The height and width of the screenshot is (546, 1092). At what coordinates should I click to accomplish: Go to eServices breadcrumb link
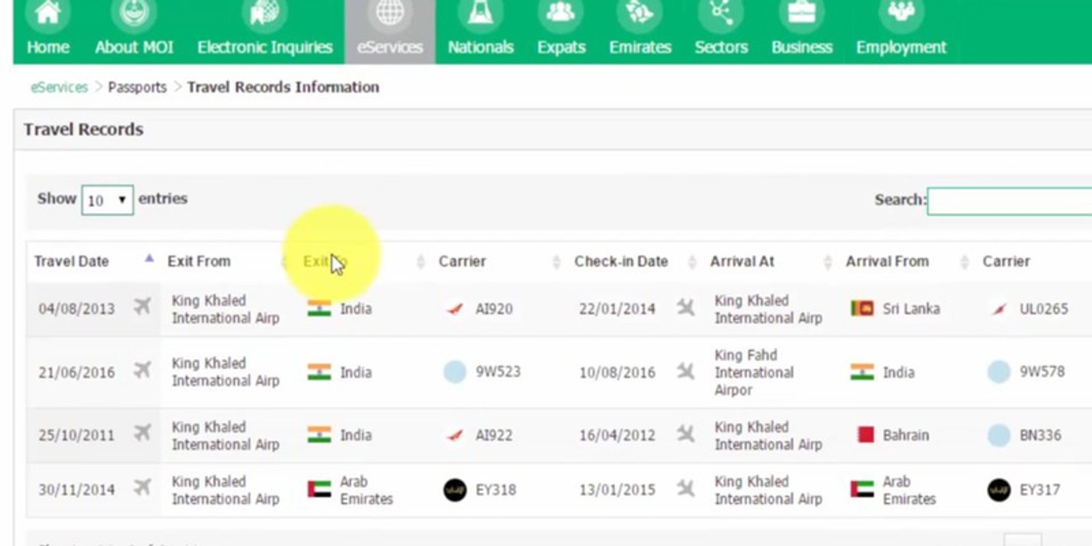(59, 87)
